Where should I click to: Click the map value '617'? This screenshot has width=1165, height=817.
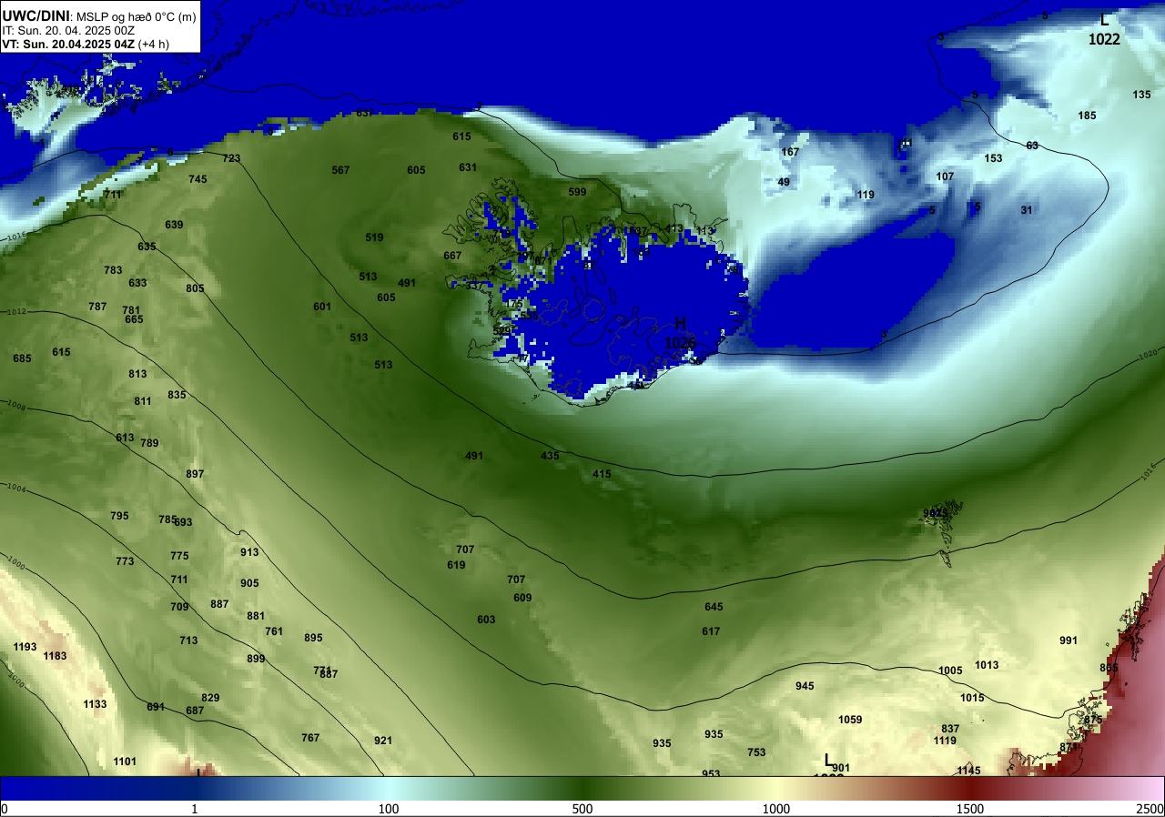pos(711,631)
